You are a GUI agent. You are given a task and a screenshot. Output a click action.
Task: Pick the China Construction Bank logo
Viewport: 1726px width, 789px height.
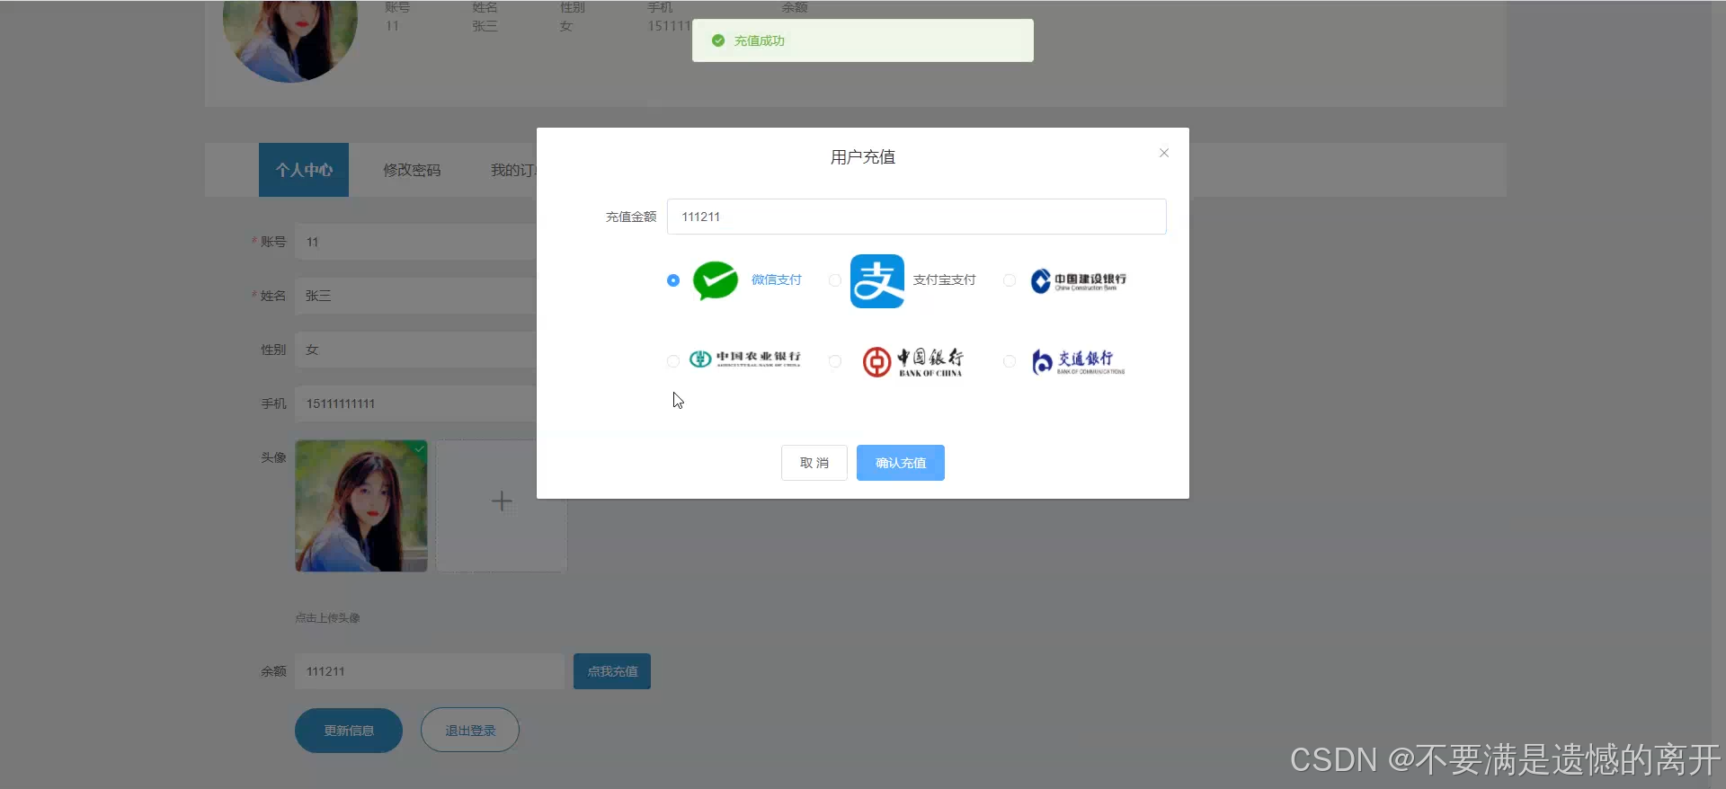pos(1078,281)
